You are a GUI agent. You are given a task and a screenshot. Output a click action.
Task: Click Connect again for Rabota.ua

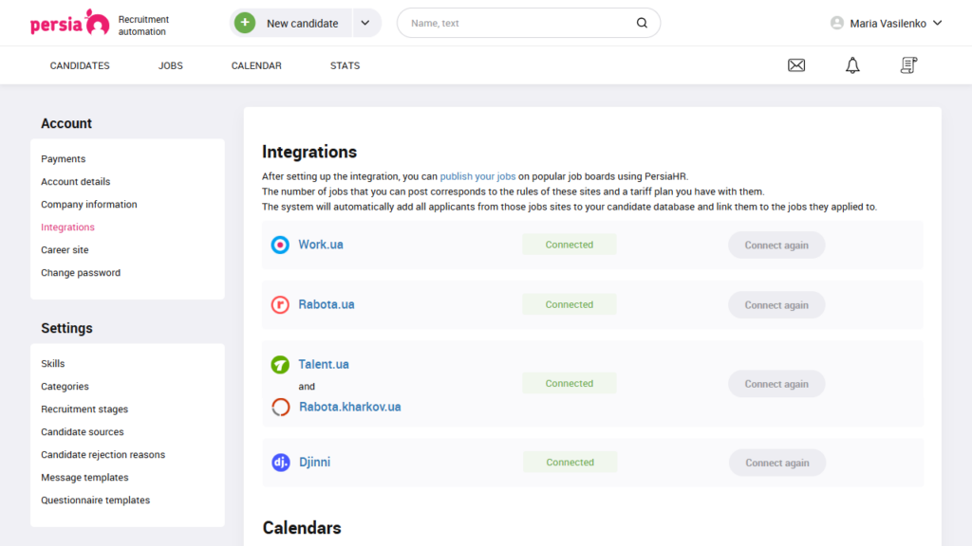click(x=776, y=305)
